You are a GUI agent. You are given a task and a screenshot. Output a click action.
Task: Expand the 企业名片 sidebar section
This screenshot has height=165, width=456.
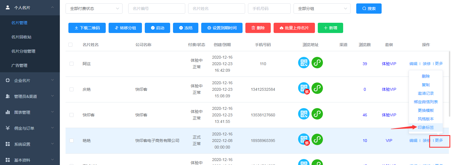coord(30,81)
